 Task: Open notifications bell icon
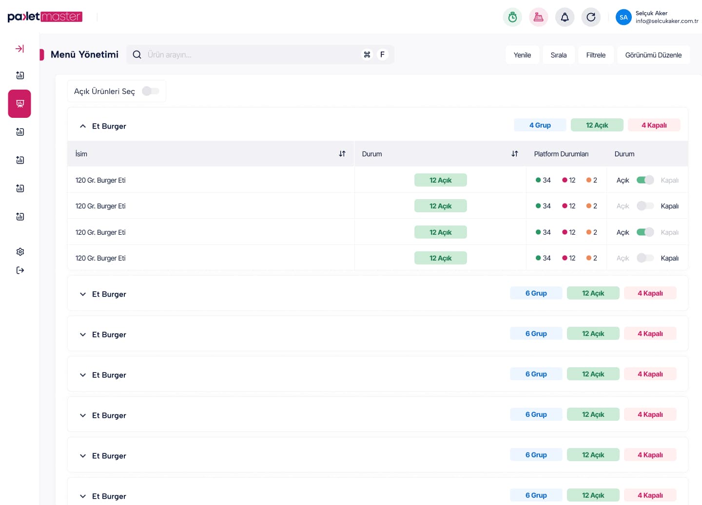click(x=565, y=17)
